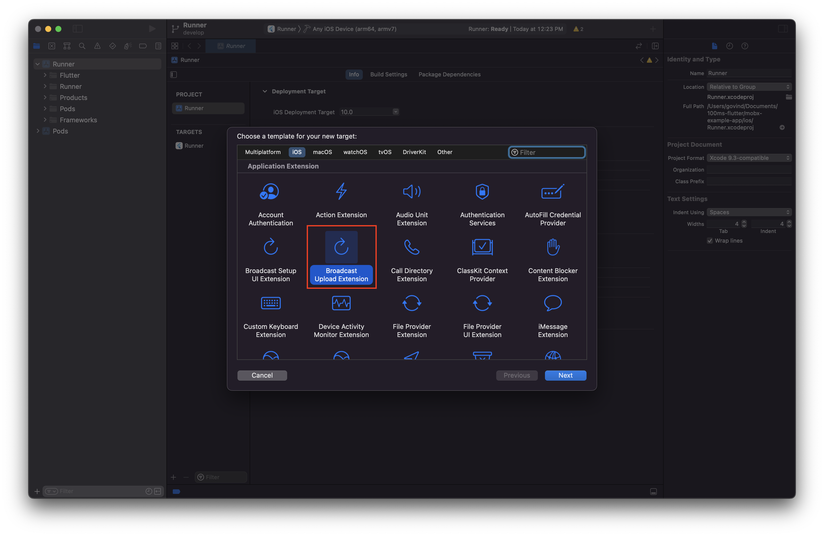Open the Project Format dropdown
This screenshot has width=824, height=536.
point(749,158)
